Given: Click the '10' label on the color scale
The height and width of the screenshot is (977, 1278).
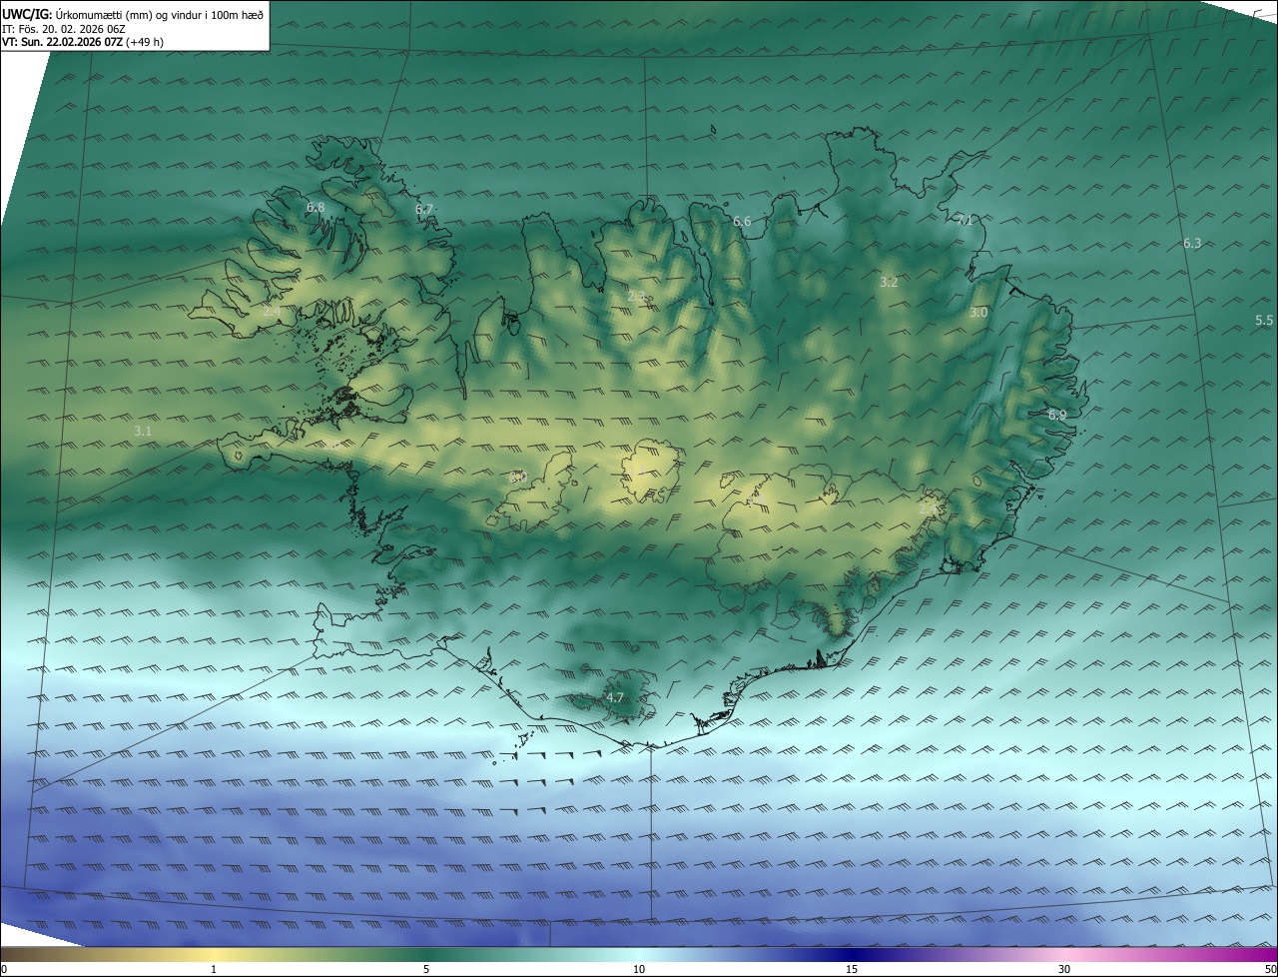Looking at the screenshot, I should click(639, 969).
